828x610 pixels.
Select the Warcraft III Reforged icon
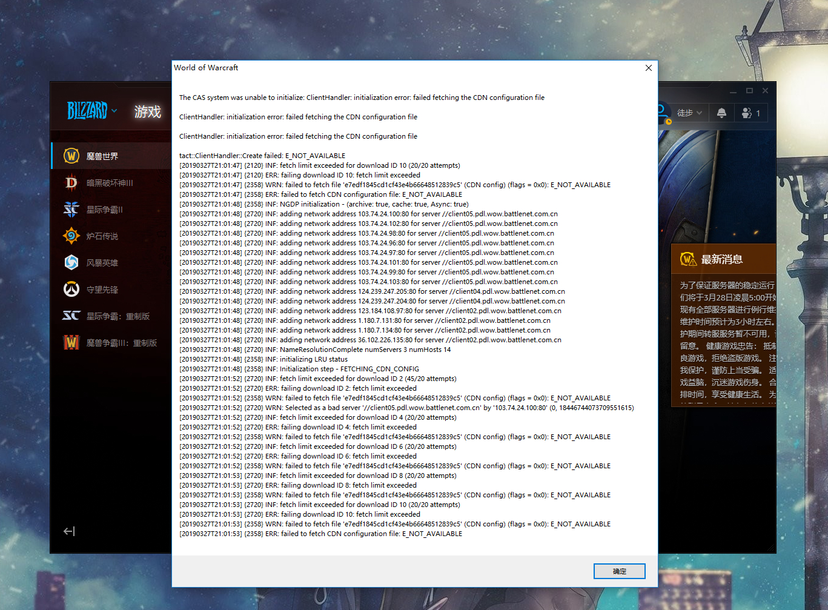point(71,342)
